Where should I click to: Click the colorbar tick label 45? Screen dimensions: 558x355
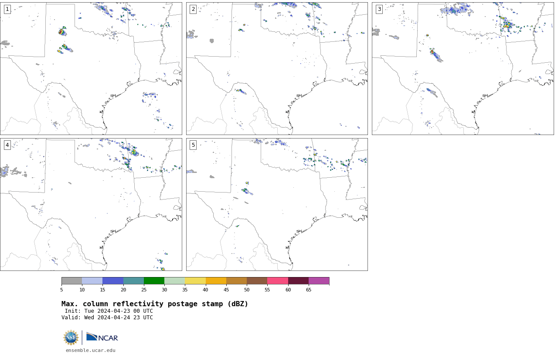[226, 290]
